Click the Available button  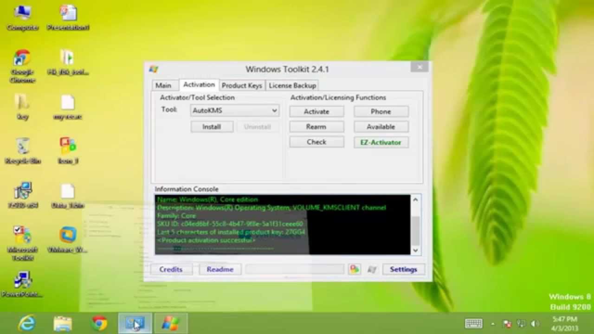click(381, 127)
